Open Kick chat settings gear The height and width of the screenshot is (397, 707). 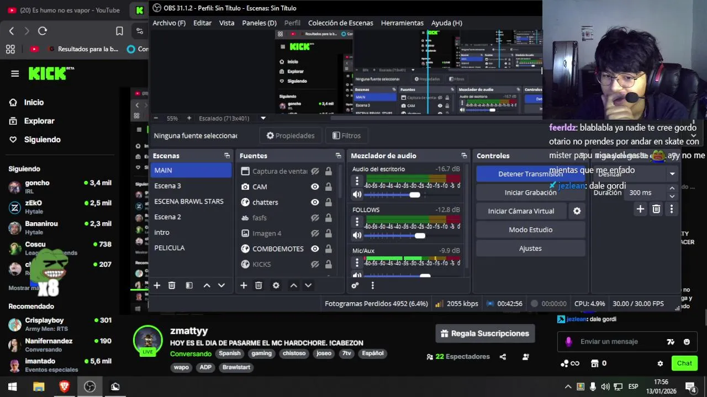[660, 363]
